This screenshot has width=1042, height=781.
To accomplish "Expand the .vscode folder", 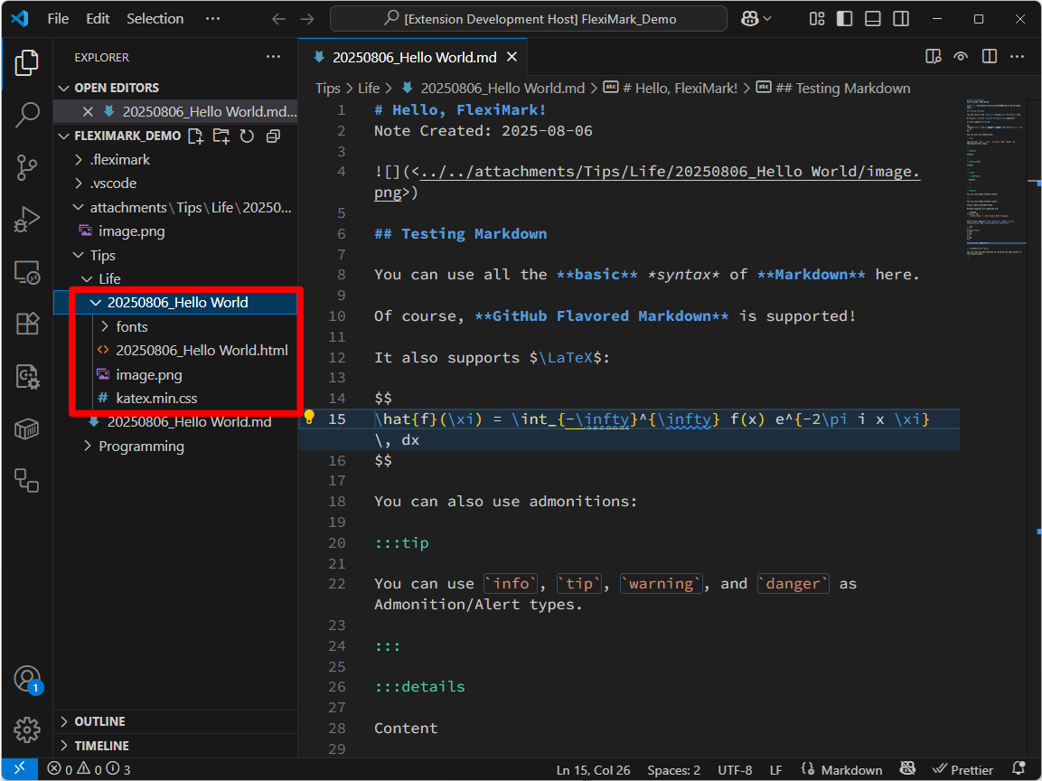I will (x=175, y=183).
